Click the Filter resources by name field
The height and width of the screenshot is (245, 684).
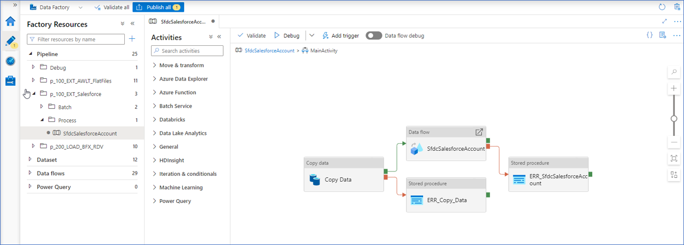(x=76, y=39)
